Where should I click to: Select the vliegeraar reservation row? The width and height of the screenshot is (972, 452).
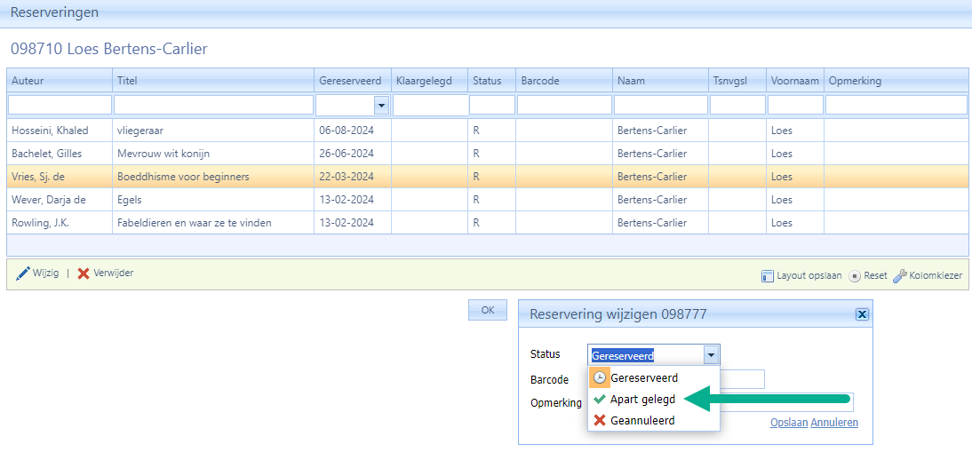[213, 131]
